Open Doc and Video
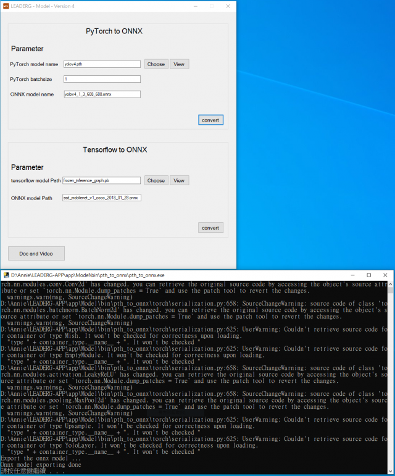Viewport: 395px width, 476px height. [x=36, y=253]
